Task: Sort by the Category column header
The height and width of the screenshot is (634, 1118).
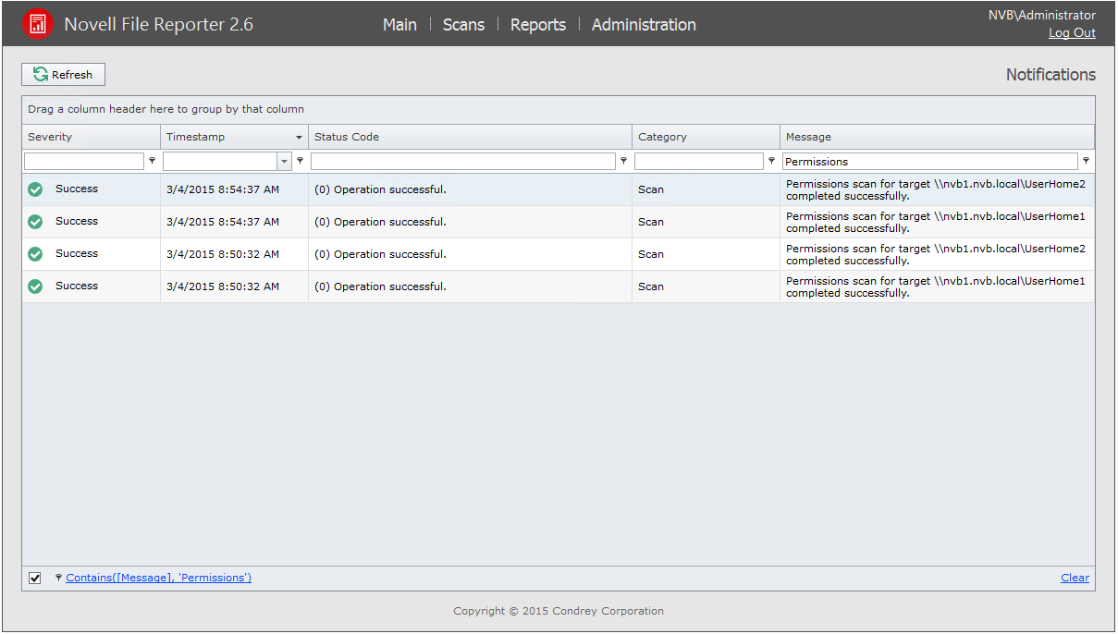Action: pos(706,137)
